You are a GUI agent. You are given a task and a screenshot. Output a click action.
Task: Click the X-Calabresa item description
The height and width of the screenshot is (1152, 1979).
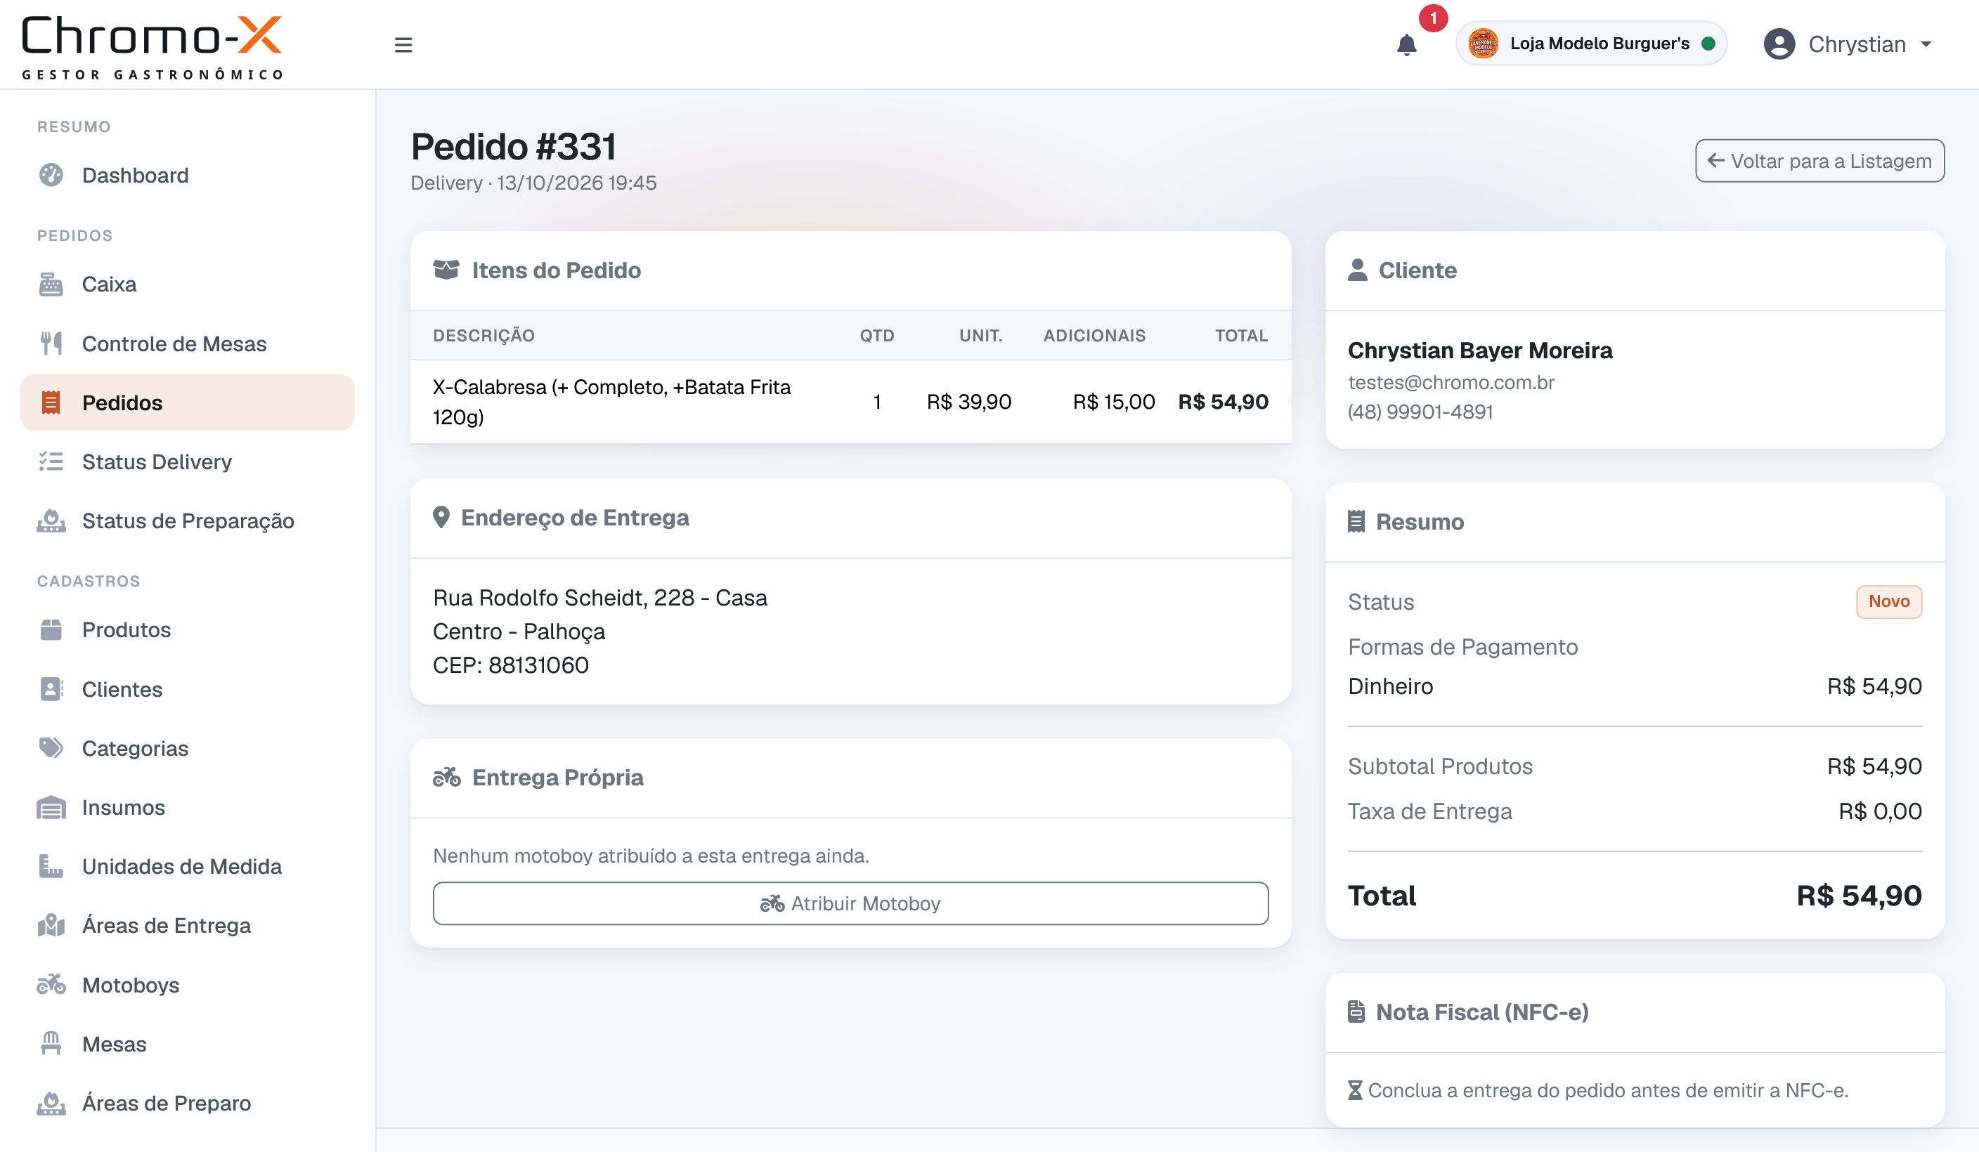click(x=612, y=402)
